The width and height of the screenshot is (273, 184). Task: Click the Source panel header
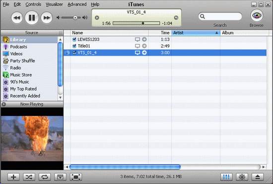[32, 33]
